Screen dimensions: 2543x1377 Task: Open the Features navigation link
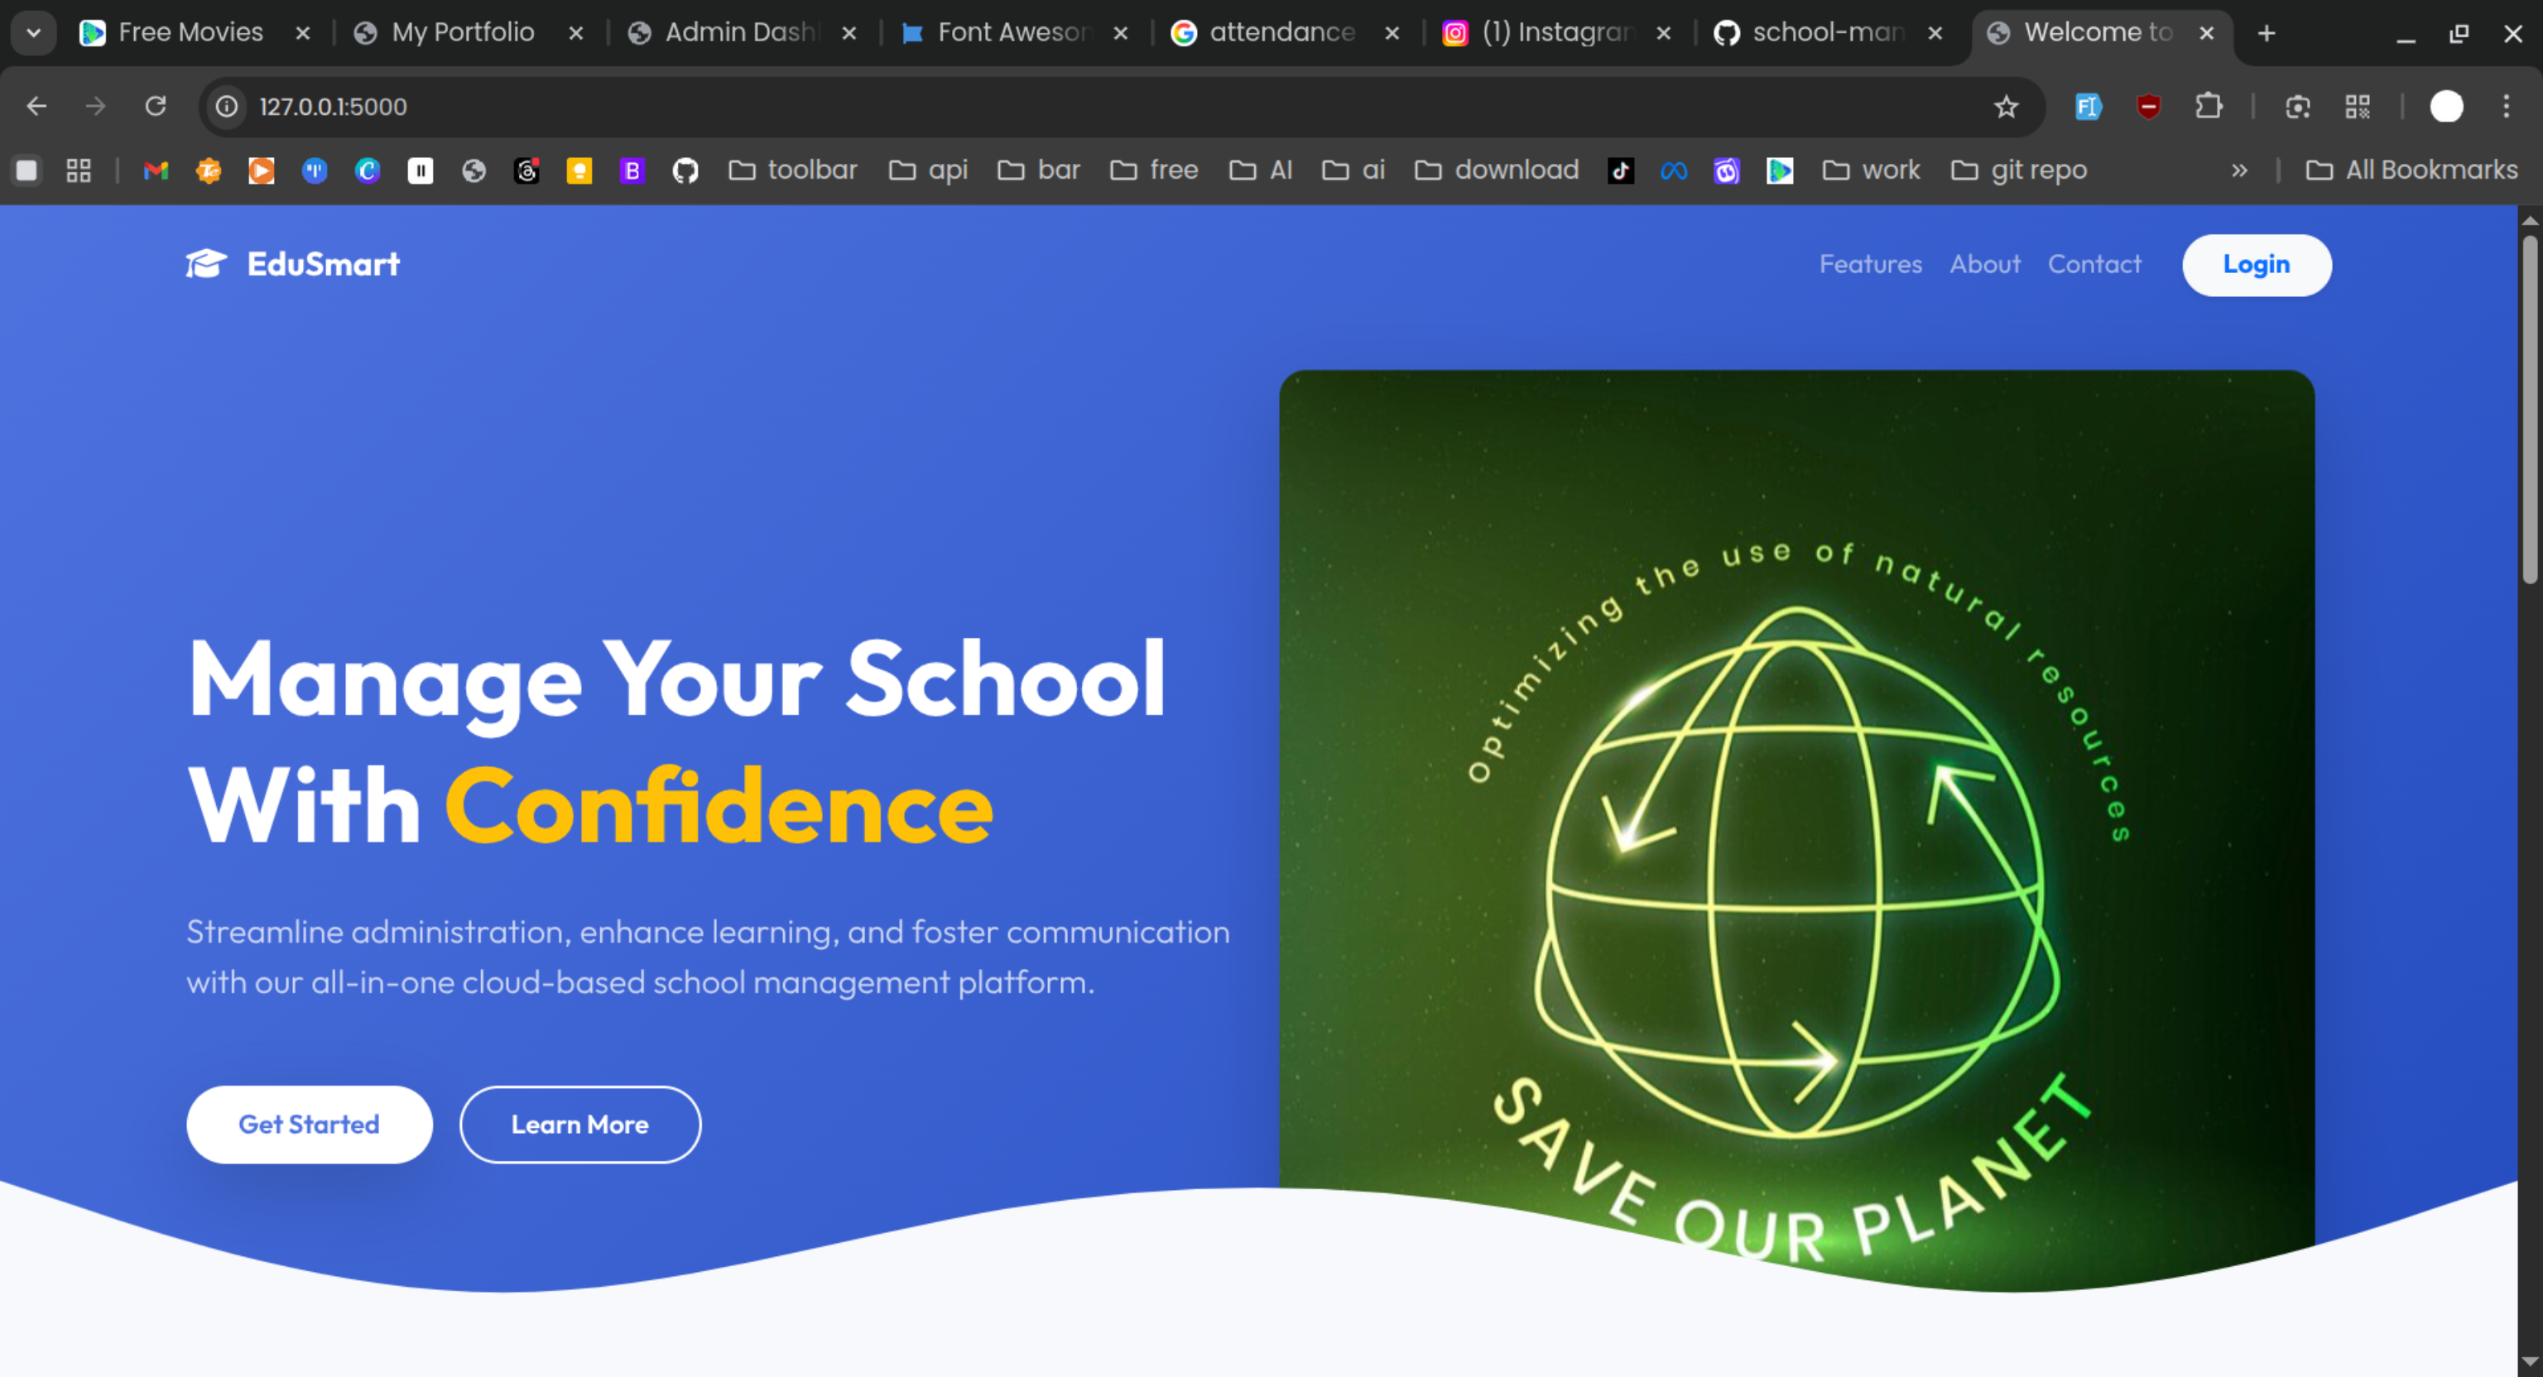(x=1870, y=263)
